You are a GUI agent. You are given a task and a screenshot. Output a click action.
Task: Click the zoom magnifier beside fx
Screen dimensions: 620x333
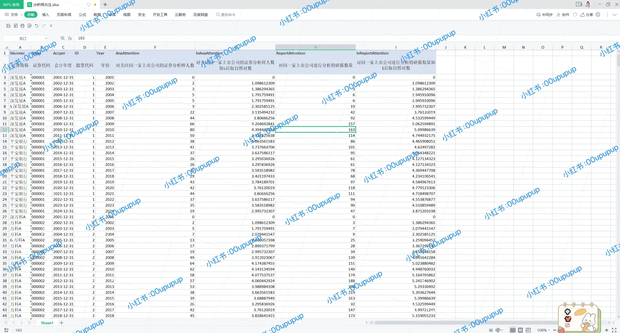click(63, 38)
